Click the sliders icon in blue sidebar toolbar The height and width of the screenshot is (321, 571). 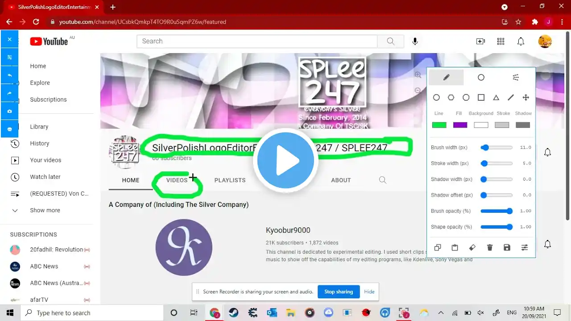tap(9, 57)
